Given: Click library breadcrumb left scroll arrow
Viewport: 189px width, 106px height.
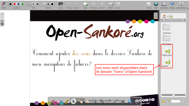Looking at the screenshot, I should click(x=162, y=20).
